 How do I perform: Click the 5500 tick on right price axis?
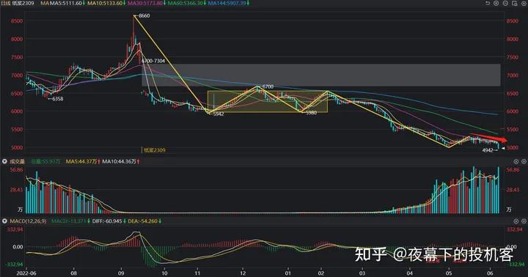pyautogui.click(x=513, y=129)
